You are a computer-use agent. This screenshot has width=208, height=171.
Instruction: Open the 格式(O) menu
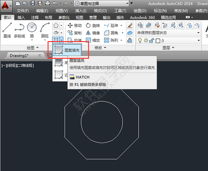100,11
